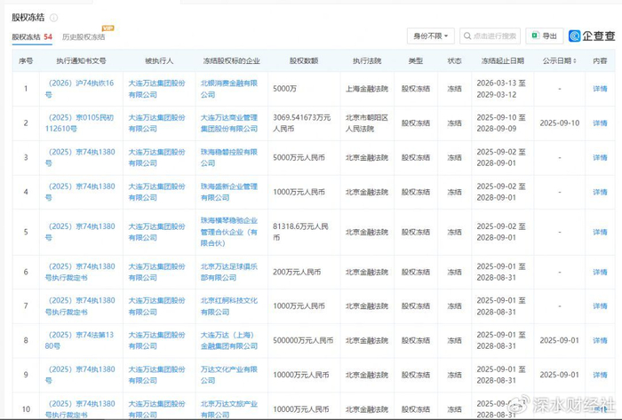This screenshot has height=420, width=622.
Task: Click the 500000万元人民币 amount cell
Action: tap(303, 341)
